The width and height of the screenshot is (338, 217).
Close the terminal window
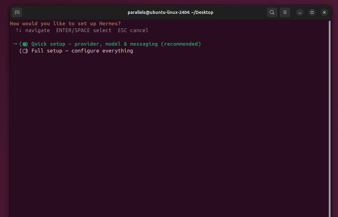(324, 13)
